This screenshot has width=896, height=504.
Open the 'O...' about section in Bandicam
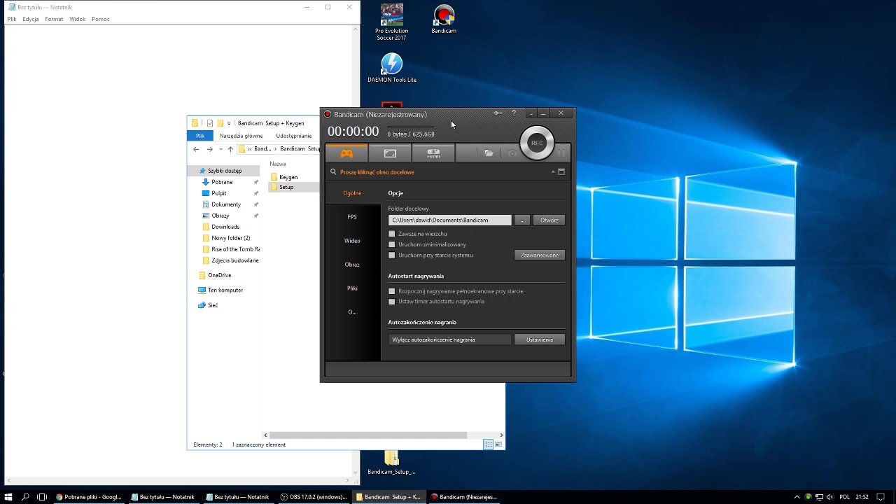click(352, 312)
